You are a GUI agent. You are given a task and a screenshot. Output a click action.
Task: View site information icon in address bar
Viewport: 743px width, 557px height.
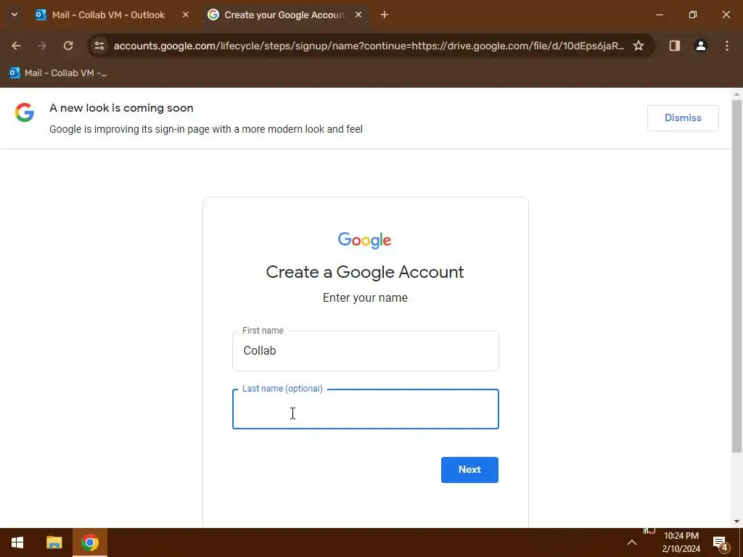[99, 46]
